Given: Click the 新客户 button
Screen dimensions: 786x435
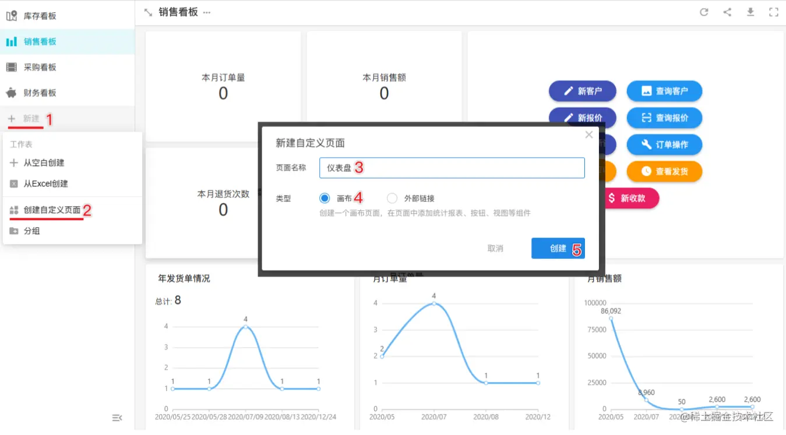Looking at the screenshot, I should pyautogui.click(x=583, y=91).
